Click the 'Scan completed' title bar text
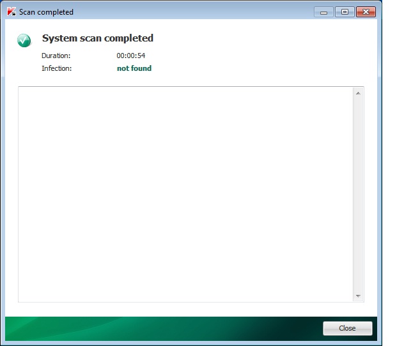 point(46,12)
